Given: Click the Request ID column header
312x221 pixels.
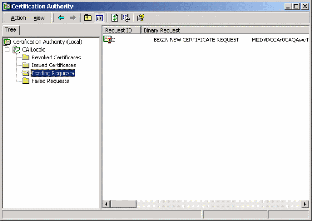Looking at the screenshot, I should (121, 30).
